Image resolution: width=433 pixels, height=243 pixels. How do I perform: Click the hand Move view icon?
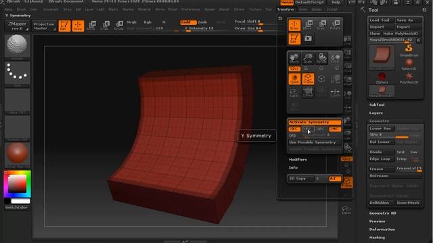tap(294, 58)
